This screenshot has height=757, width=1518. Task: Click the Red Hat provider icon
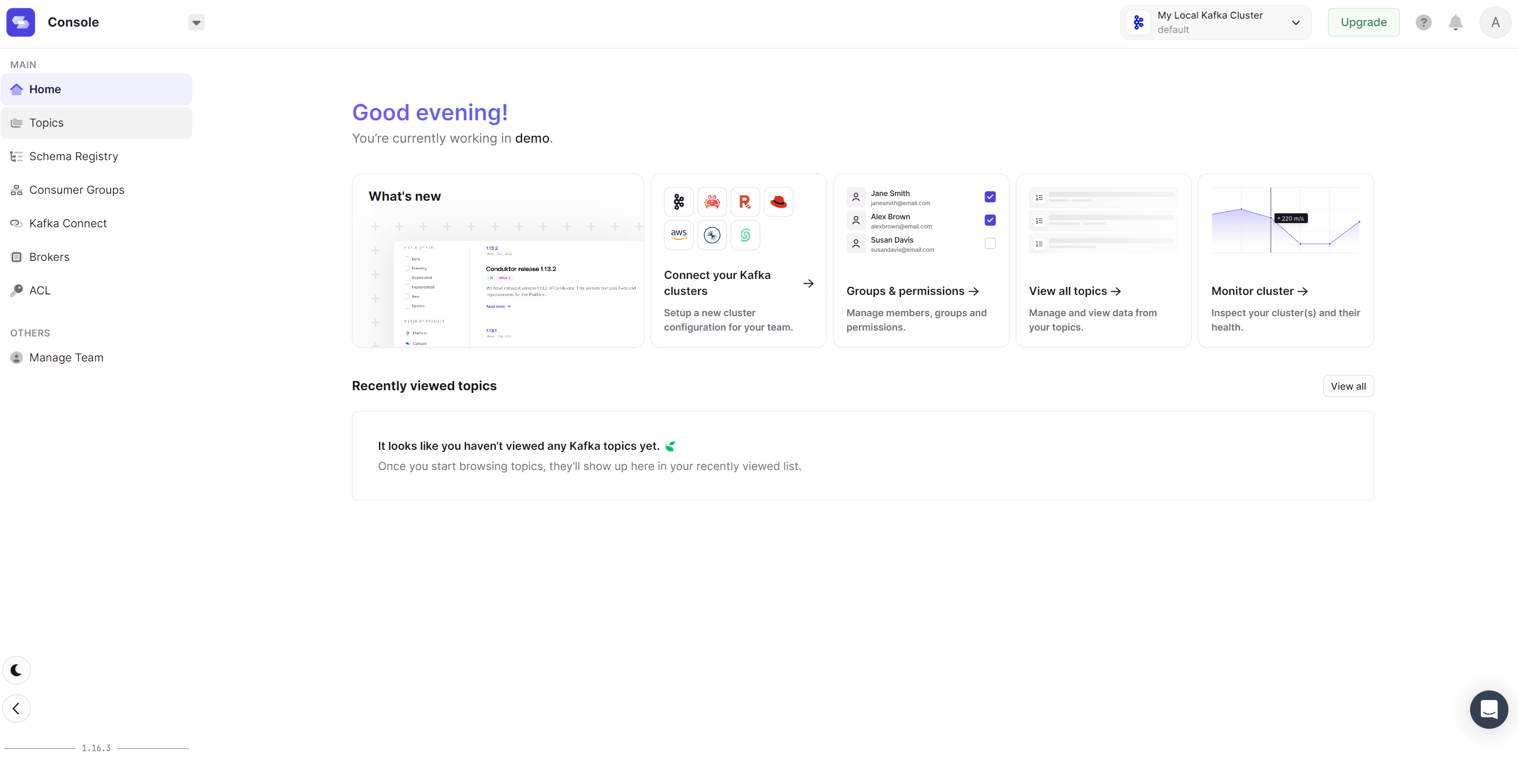coord(778,202)
